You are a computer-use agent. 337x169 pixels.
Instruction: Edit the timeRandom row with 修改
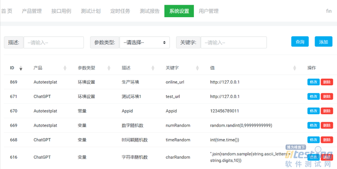pyautogui.click(x=314, y=140)
